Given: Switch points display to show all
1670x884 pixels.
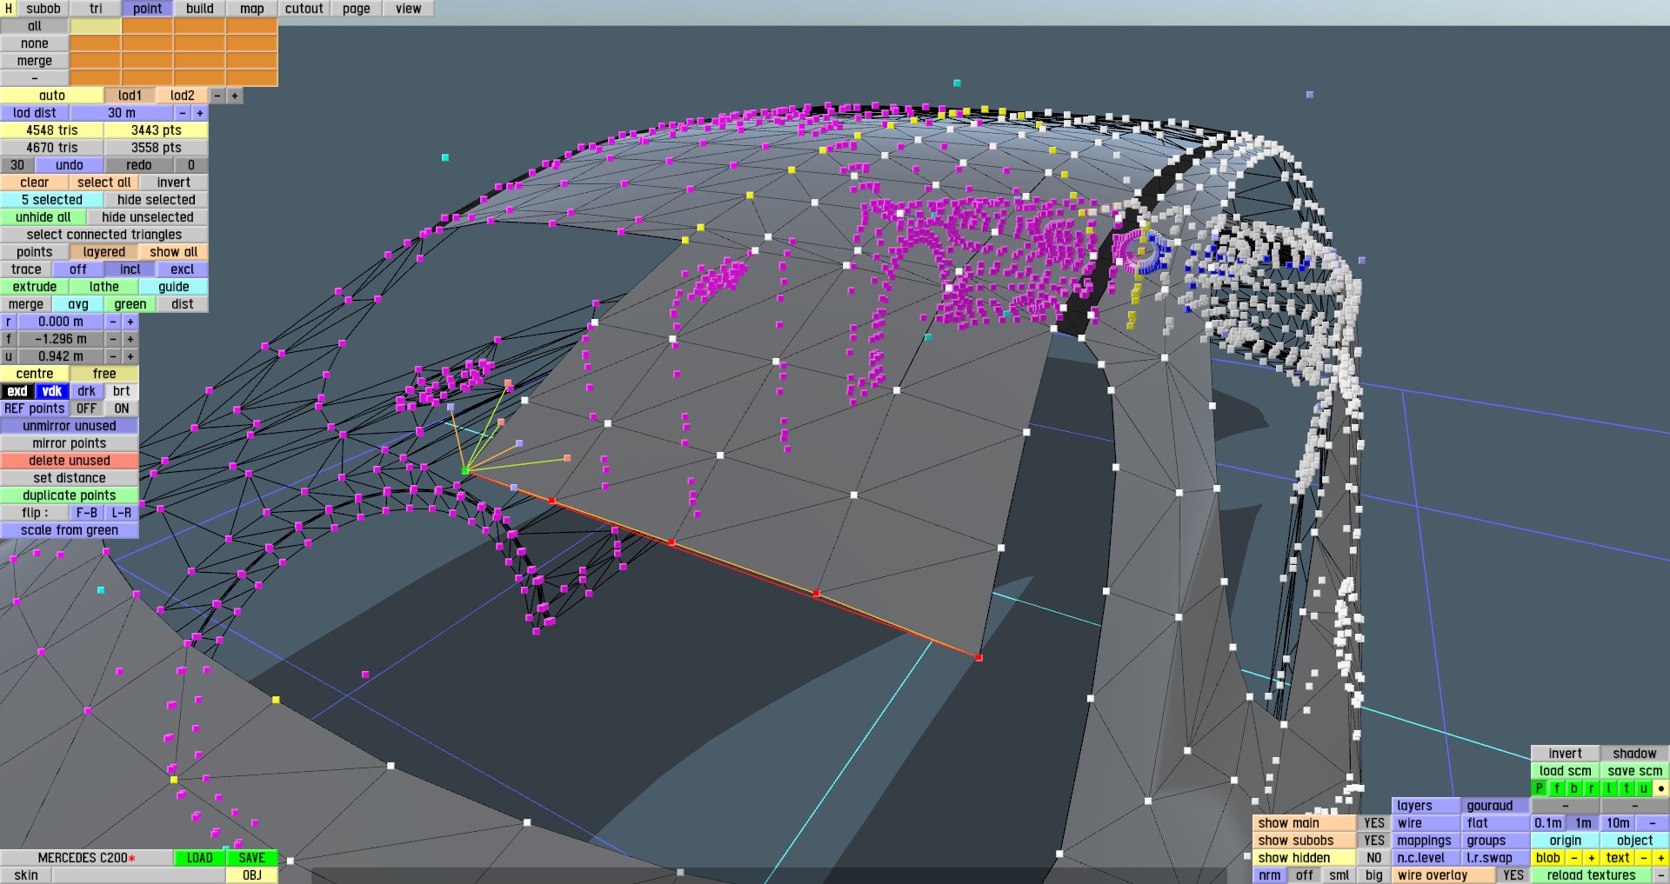Looking at the screenshot, I should tap(174, 252).
